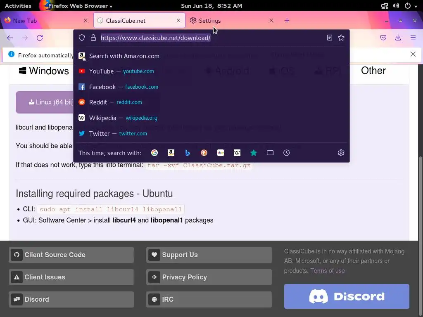Choose Search with Amazon.com suggestion

pyautogui.click(x=211, y=56)
